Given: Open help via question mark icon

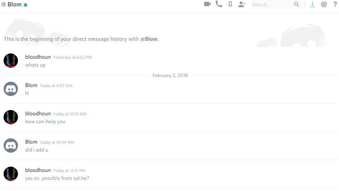Looking at the screenshot, I should [x=335, y=4].
